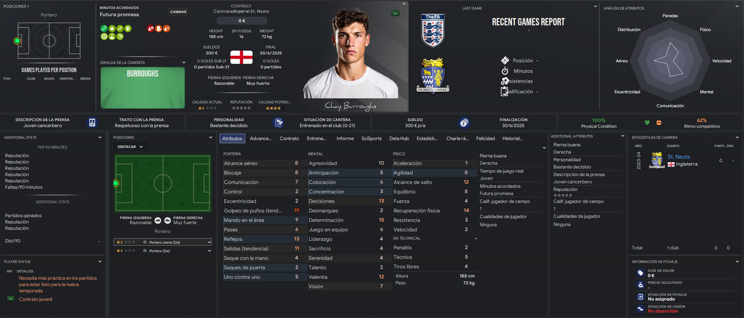Click the press description icon
744x318 pixels.
tap(92, 122)
